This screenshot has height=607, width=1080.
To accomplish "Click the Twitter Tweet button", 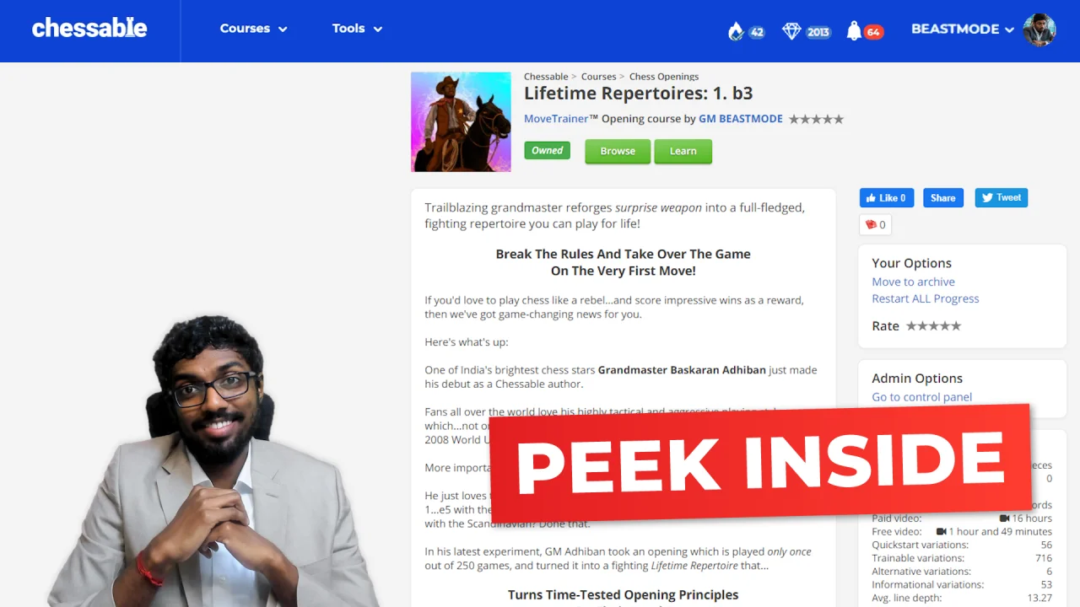I will [1001, 198].
